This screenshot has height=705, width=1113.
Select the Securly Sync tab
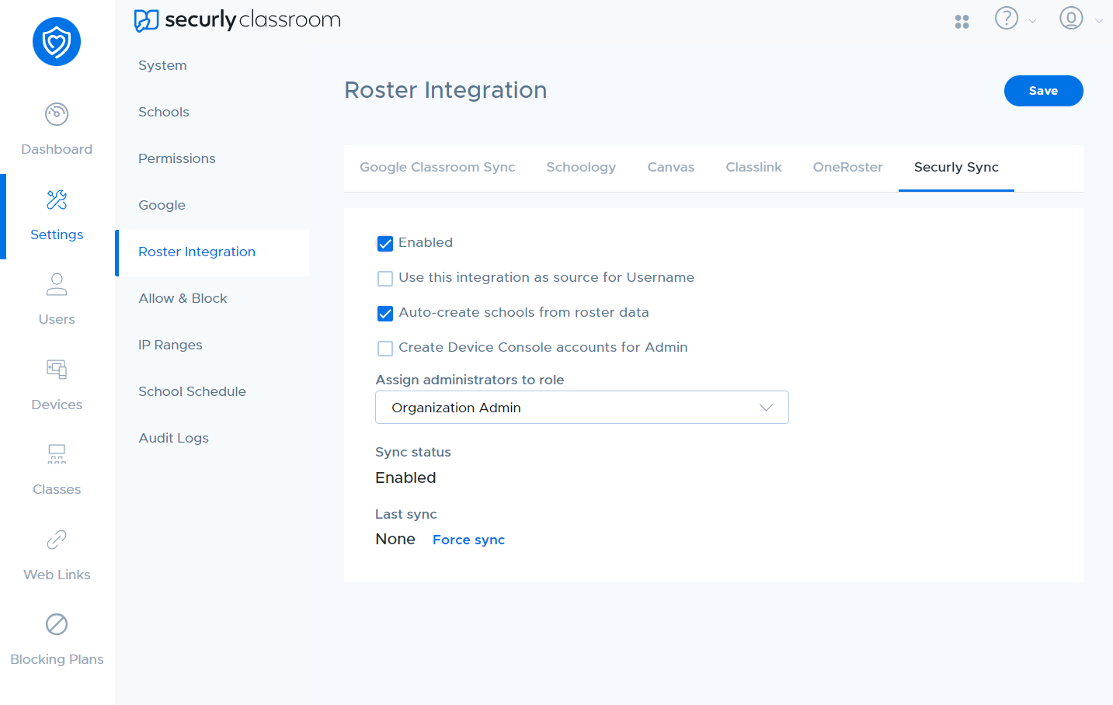[956, 167]
